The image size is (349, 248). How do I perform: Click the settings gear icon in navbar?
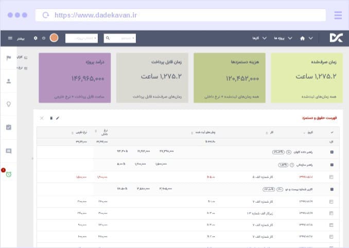(36, 38)
